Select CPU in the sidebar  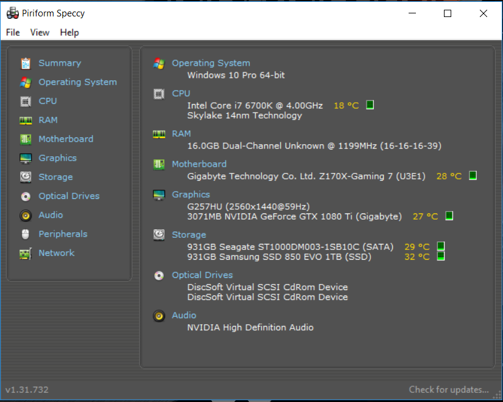(x=47, y=101)
